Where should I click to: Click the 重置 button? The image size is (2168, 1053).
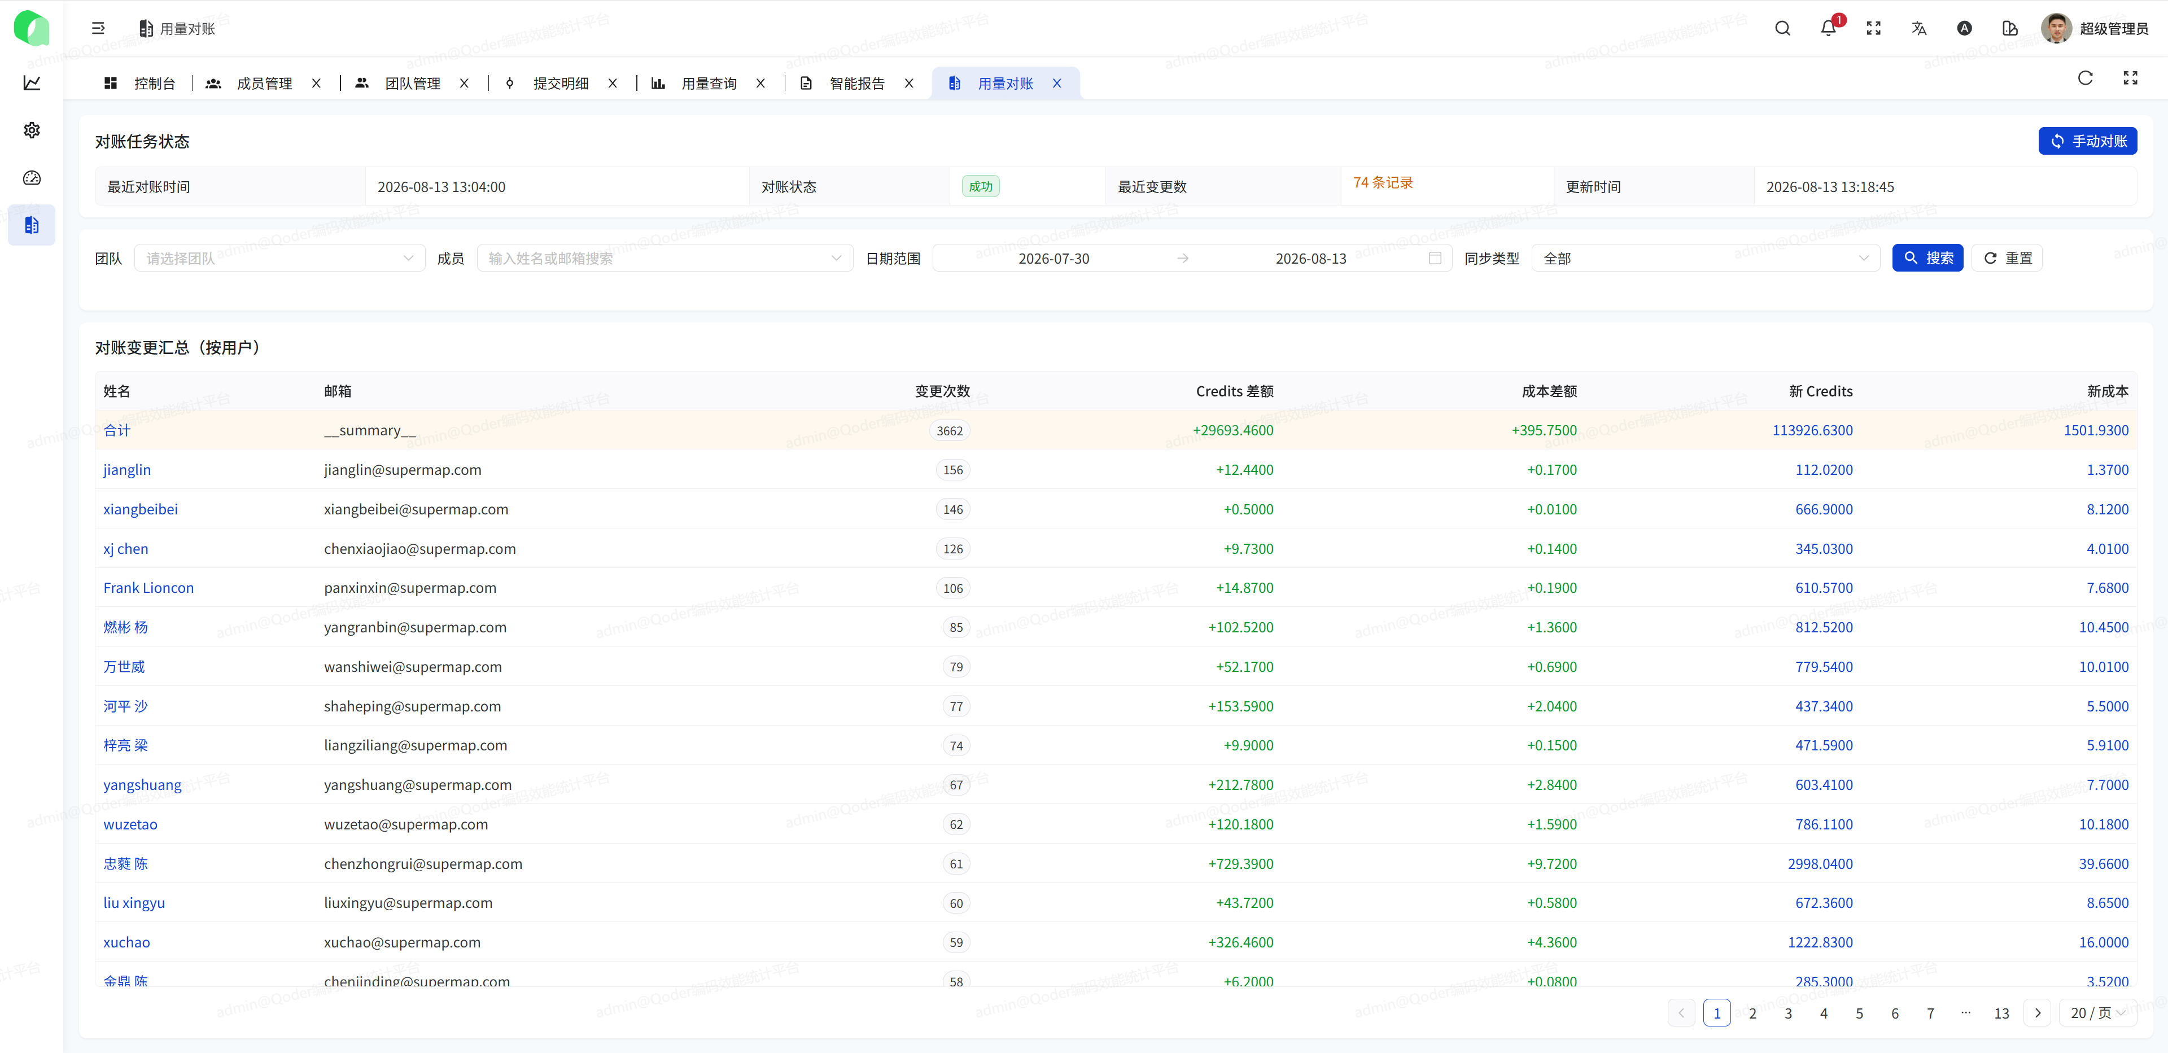click(2007, 259)
